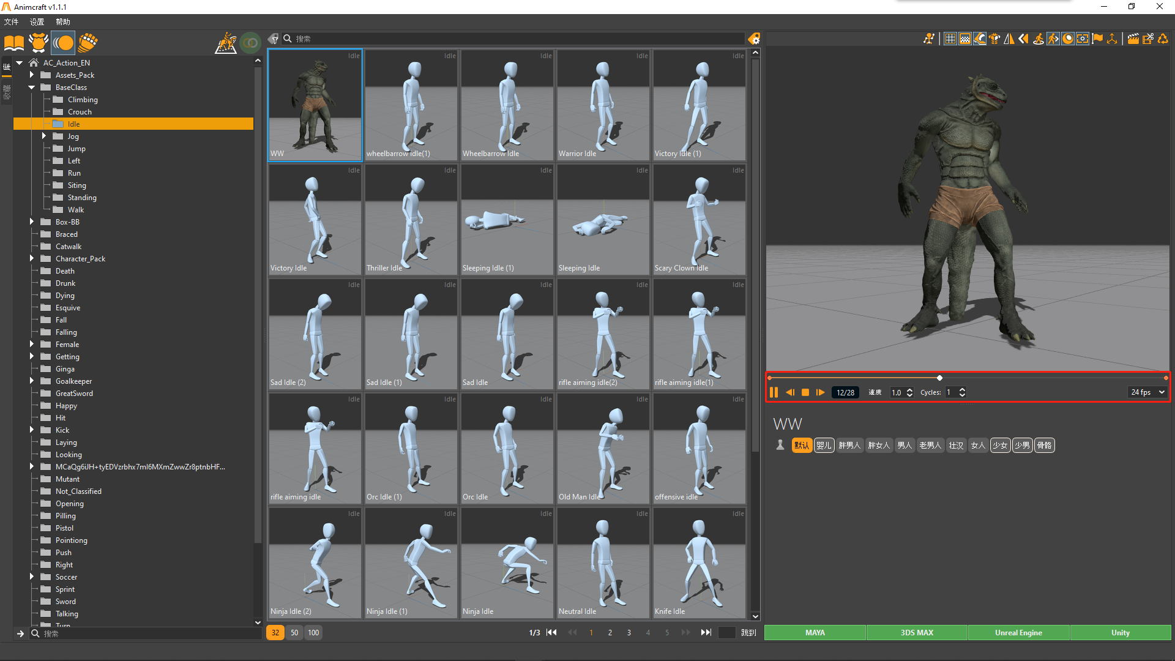This screenshot has width=1175, height=661.
Task: Click the skeleton joints figure icon
Action: pos(929,39)
